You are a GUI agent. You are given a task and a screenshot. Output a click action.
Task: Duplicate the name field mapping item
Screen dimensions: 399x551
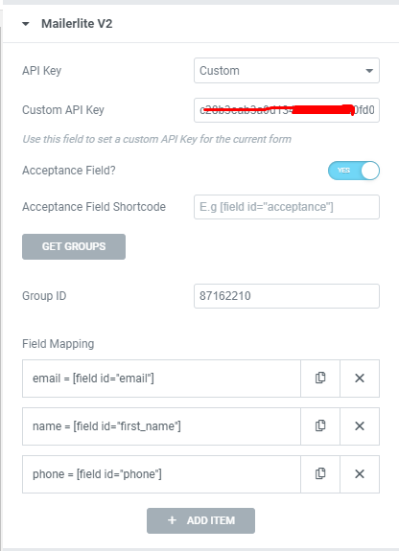[320, 426]
